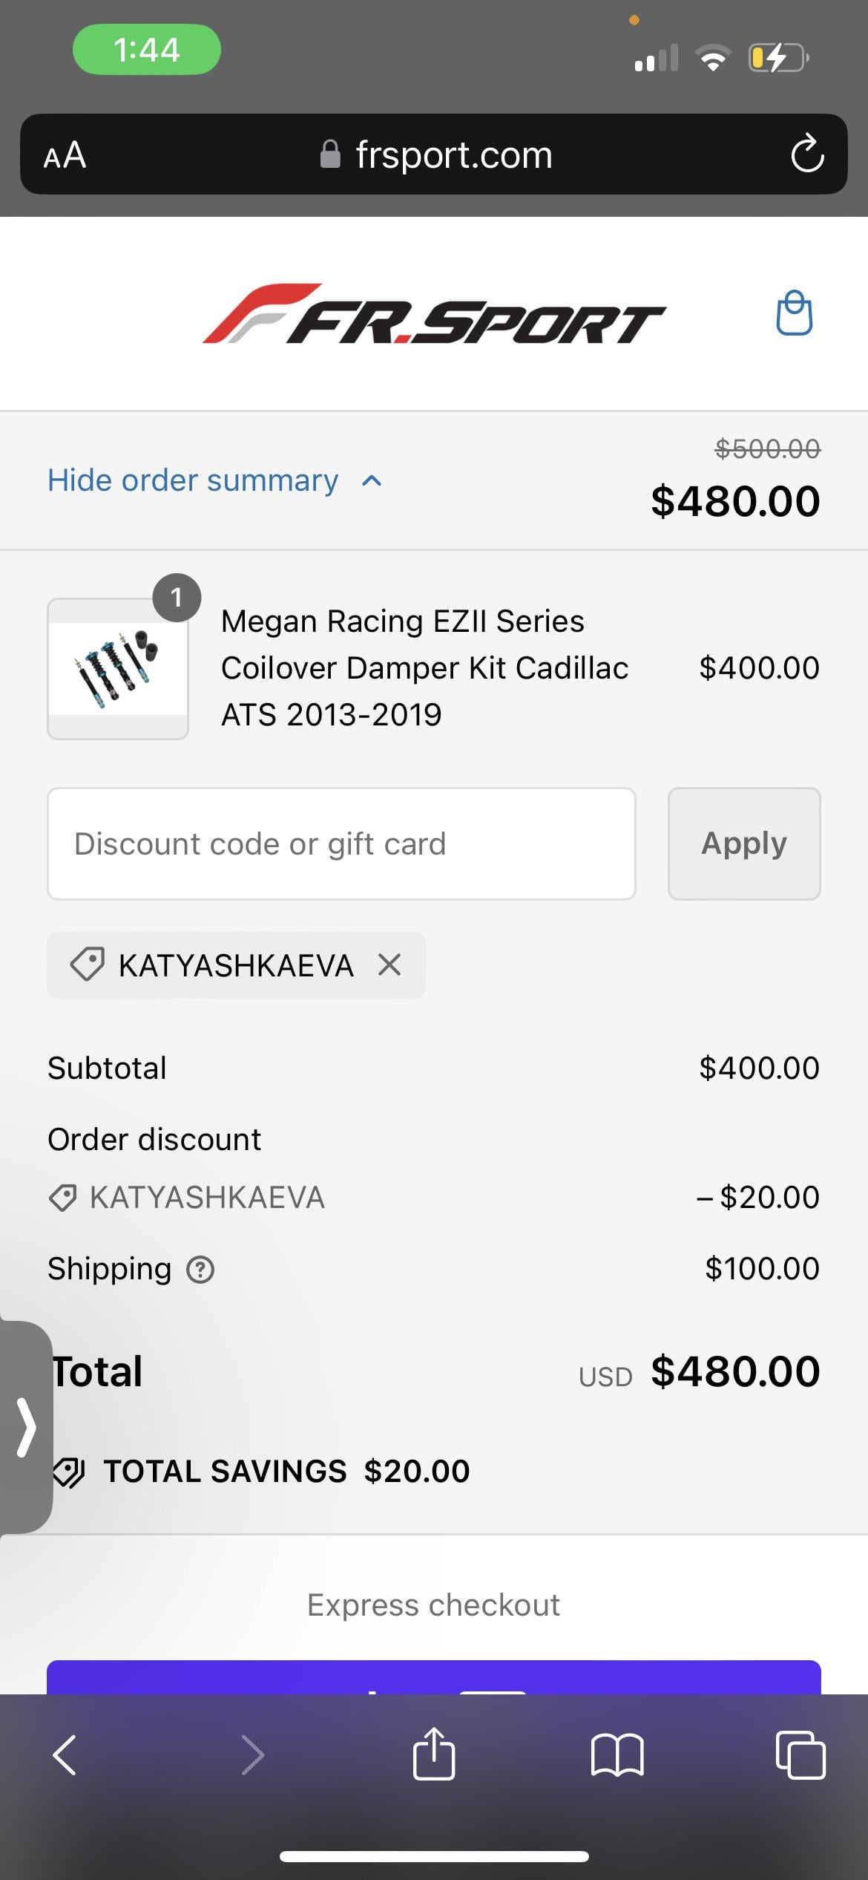Viewport: 868px width, 1880px height.
Task: Collapse the order summary chevron
Action: (x=372, y=481)
